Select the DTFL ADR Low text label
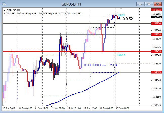Viewport: 164px width, 113px height. click(100, 65)
